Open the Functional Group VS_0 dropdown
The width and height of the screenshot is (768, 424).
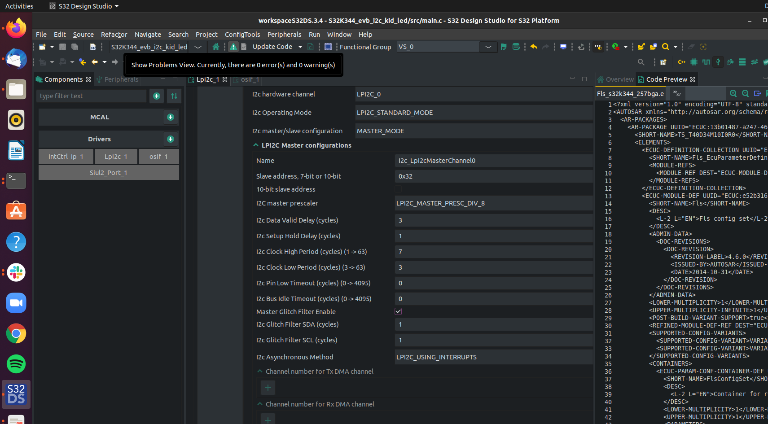point(488,47)
